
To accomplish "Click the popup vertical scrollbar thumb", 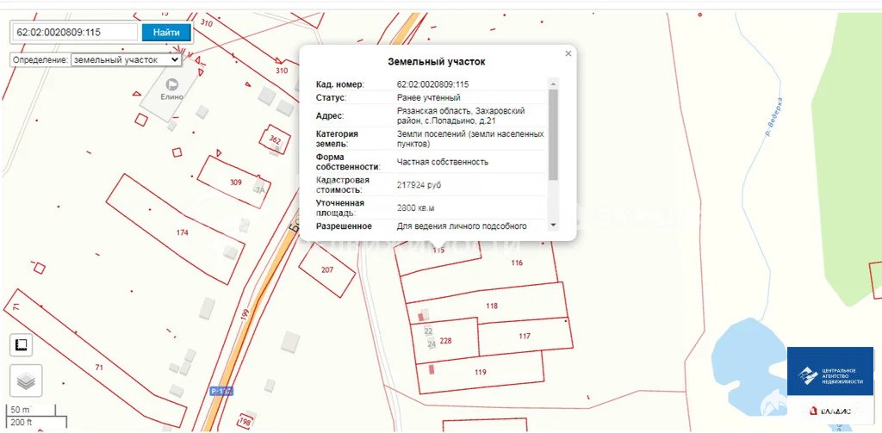I will (553, 133).
